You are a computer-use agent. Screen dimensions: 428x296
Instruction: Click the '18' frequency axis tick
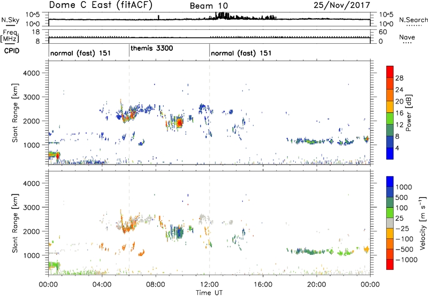click(x=36, y=32)
